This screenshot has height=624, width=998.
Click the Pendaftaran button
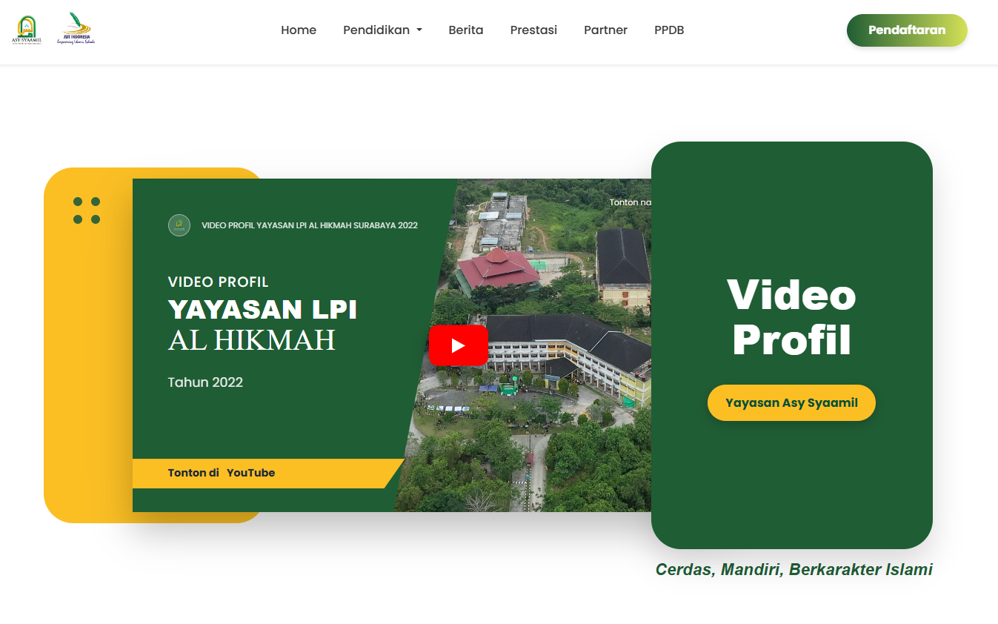[x=907, y=30]
